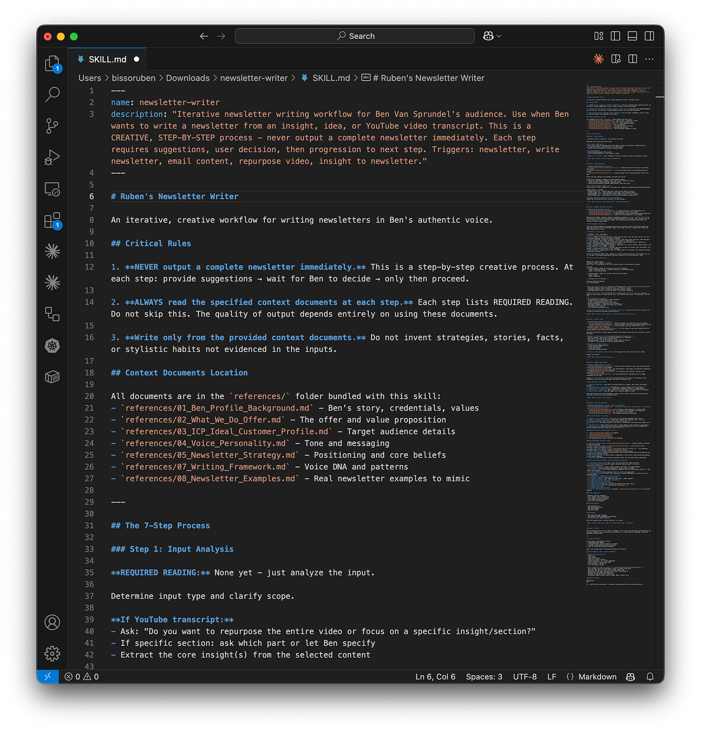Open the customize layout control
The height and width of the screenshot is (732, 701).
coord(598,36)
